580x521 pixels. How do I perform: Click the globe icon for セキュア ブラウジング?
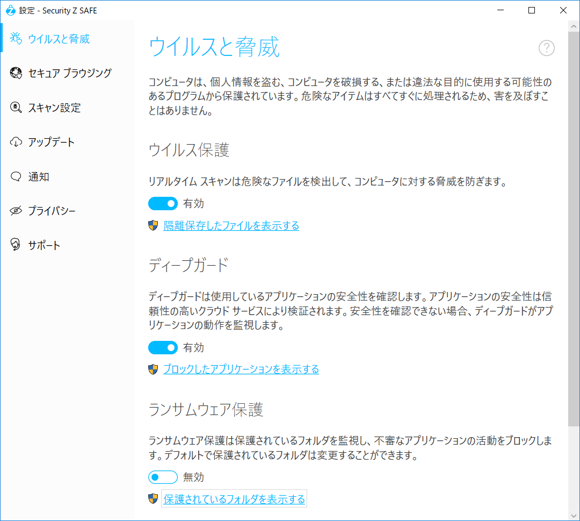coord(16,73)
